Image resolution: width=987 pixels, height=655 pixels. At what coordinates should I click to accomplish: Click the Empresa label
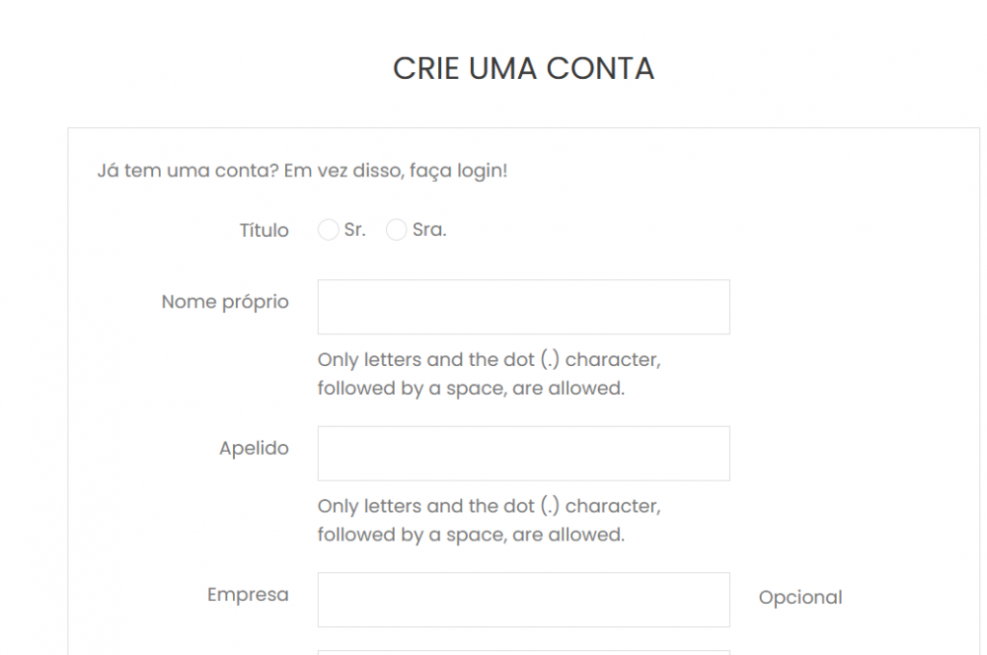pyautogui.click(x=248, y=595)
